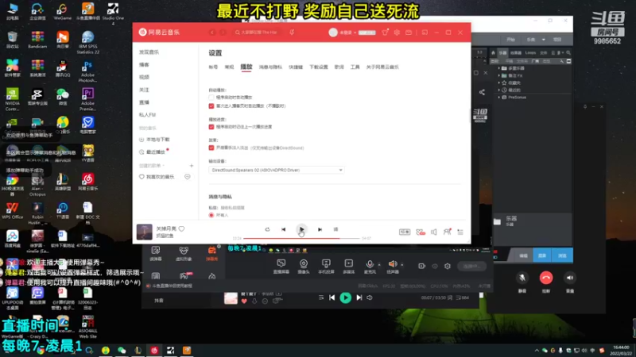Open the Loops tab in Studio One browser
636x357 pixels.
[x=530, y=52]
